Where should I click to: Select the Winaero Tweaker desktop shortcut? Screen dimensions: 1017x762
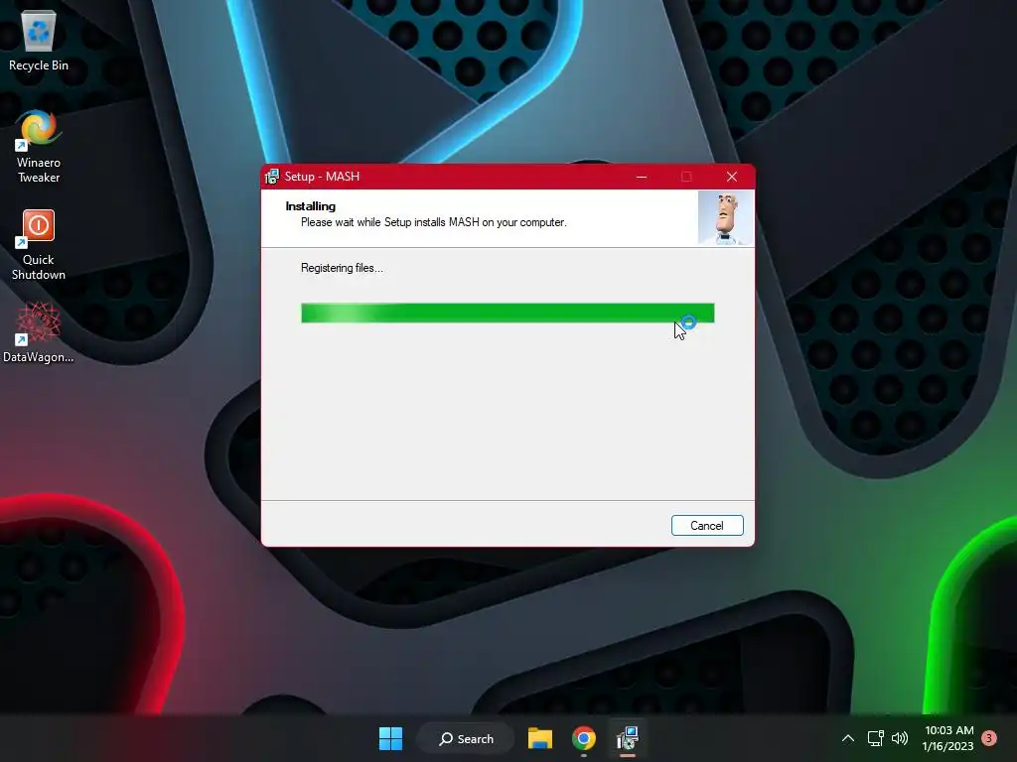[39, 147]
